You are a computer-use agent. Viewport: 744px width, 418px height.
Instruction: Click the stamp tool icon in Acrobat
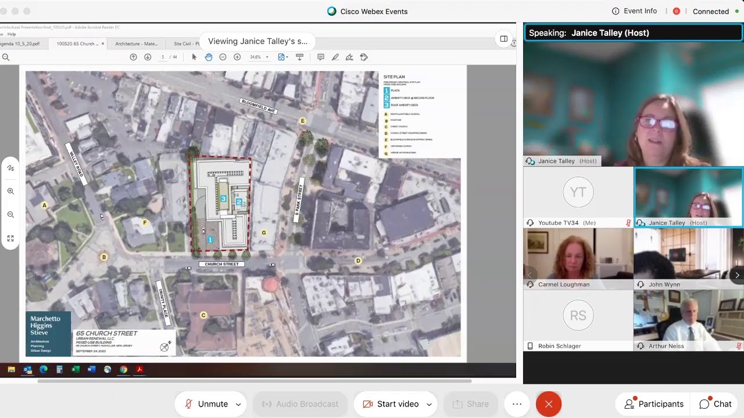364,57
